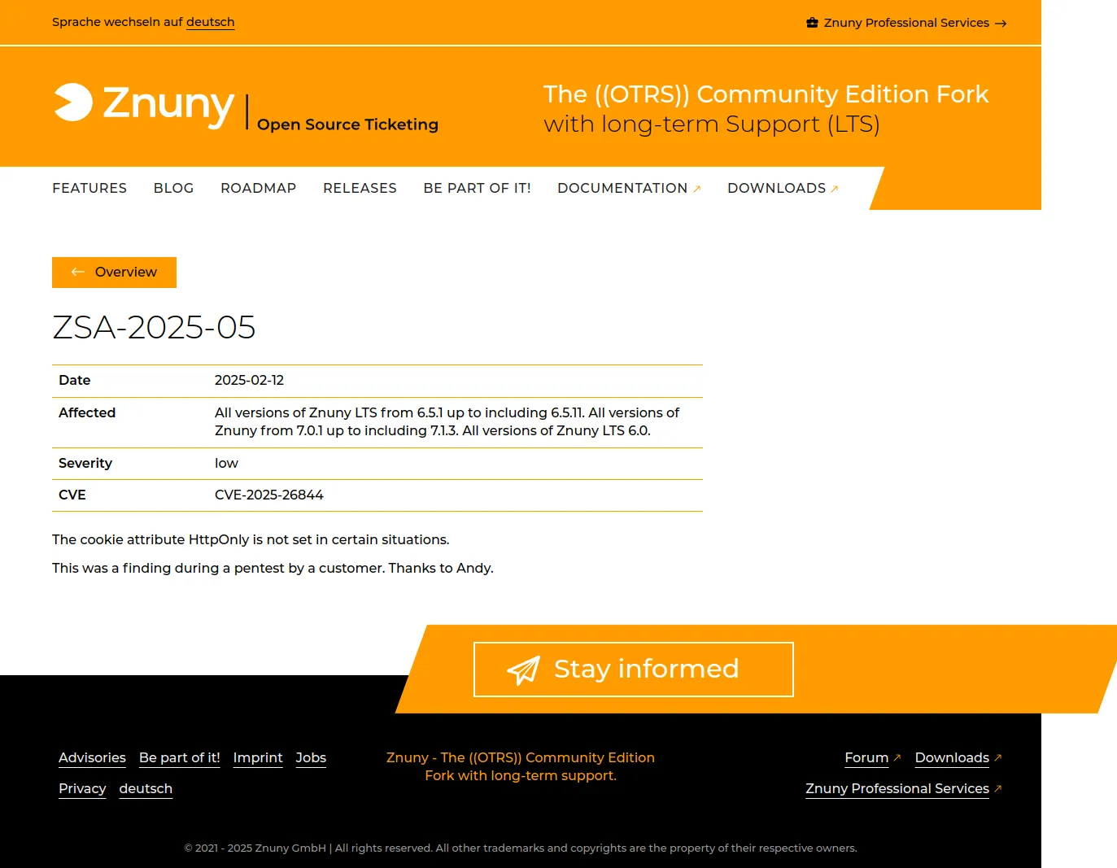Screen dimensions: 1117x868
Task: Open the Features menu item
Action: (89, 188)
